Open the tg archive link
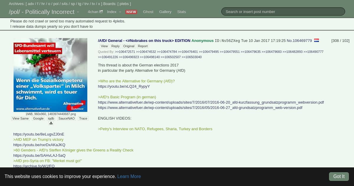The height and width of the screenshot is (186, 354). coord(80,4)
